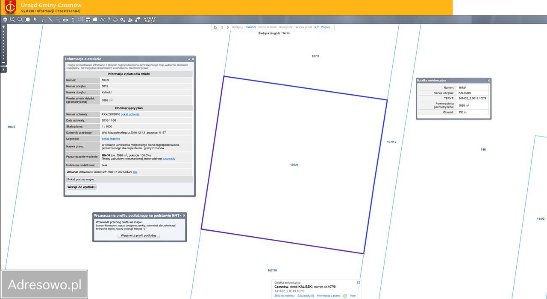Click the full extent view icon
The height and width of the screenshot is (299, 547).
tap(28, 20)
